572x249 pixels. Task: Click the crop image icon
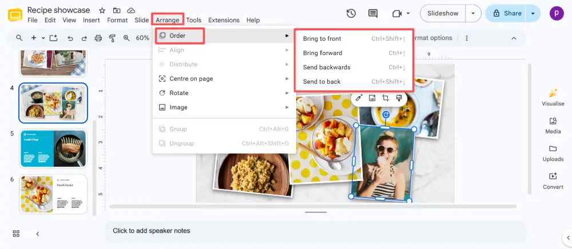click(386, 97)
